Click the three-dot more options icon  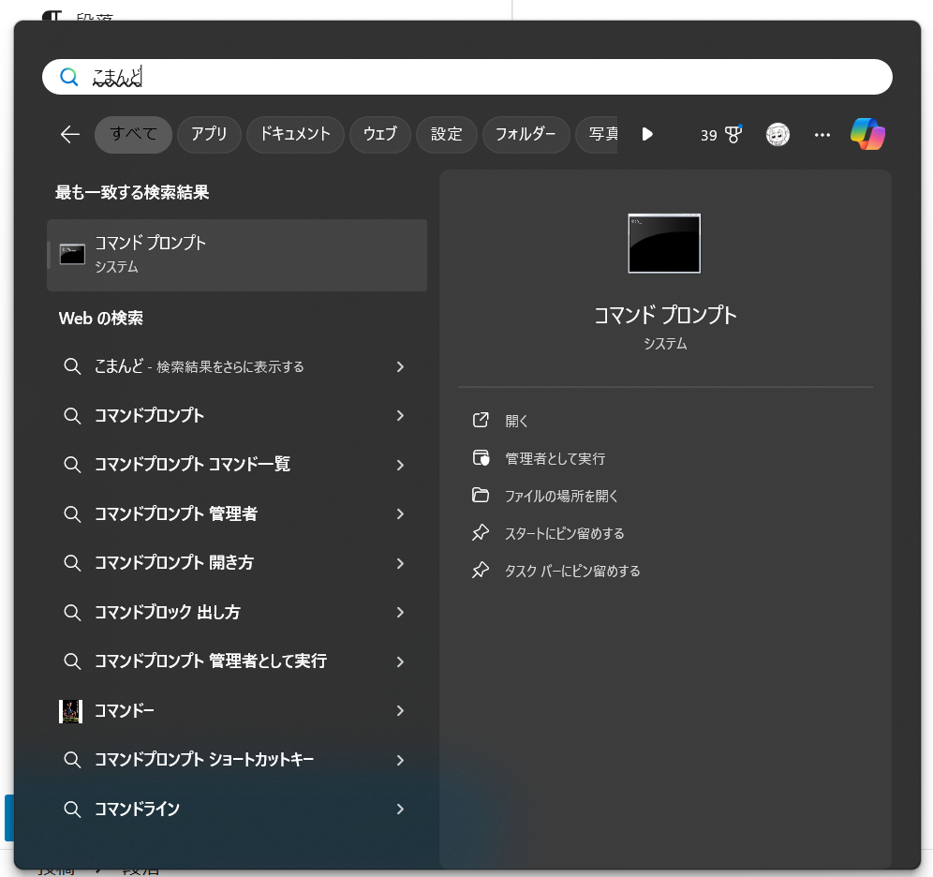click(822, 135)
